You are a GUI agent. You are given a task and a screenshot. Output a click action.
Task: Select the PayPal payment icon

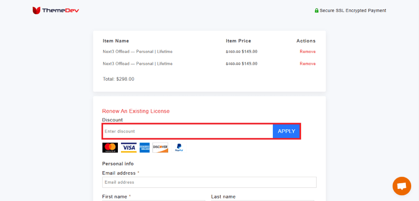click(x=179, y=148)
